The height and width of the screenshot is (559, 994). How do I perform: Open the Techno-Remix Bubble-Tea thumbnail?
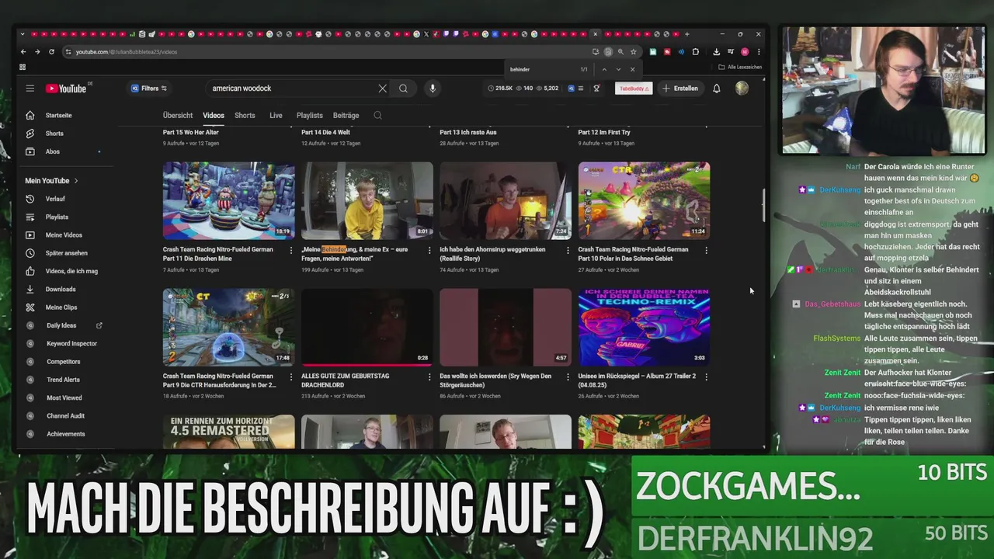point(644,327)
